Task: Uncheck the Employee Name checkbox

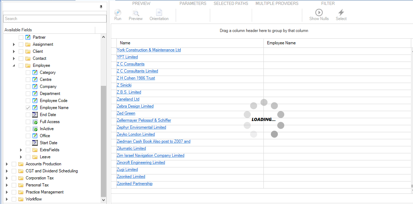Action: click(28, 107)
